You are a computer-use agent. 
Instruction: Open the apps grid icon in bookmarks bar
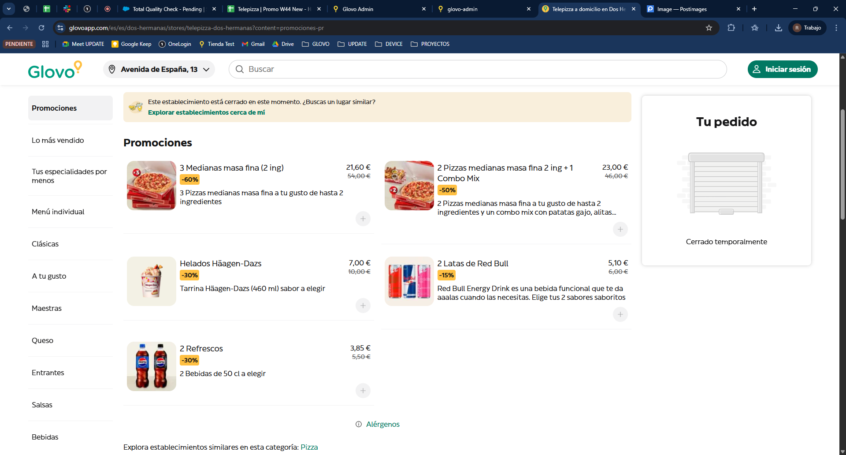pyautogui.click(x=45, y=44)
